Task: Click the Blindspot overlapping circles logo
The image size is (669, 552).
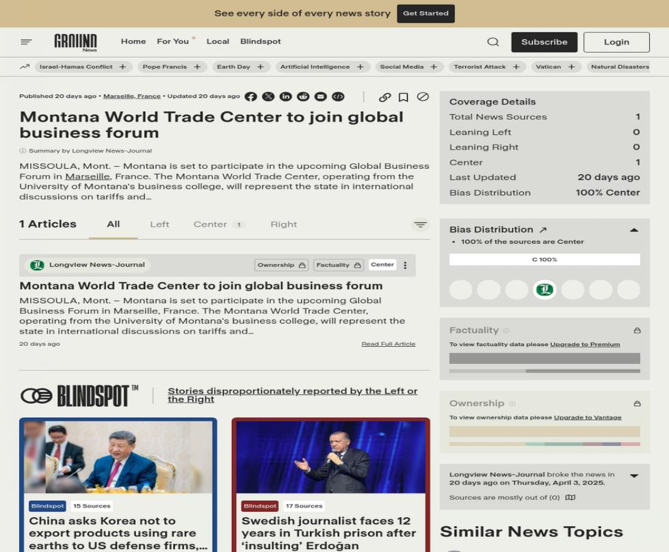Action: [x=36, y=396]
